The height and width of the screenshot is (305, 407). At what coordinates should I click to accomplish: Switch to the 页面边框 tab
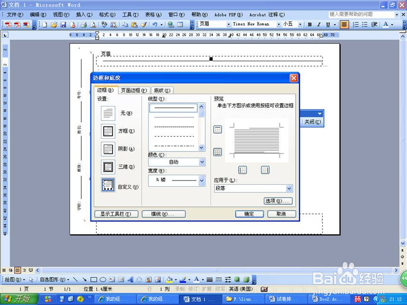tap(134, 90)
